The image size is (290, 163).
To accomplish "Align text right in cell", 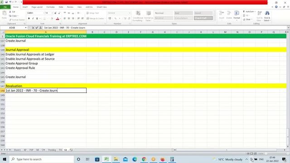I will [x=73, y=19].
